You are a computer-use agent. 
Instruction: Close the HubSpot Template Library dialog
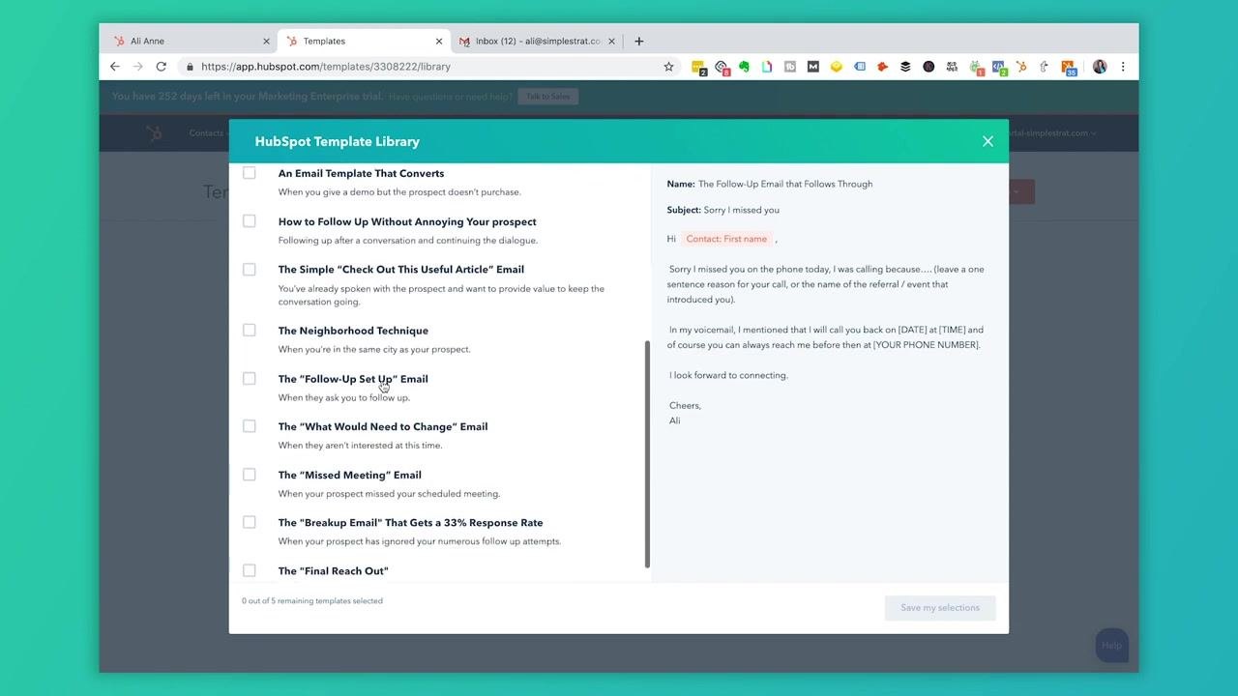(987, 141)
